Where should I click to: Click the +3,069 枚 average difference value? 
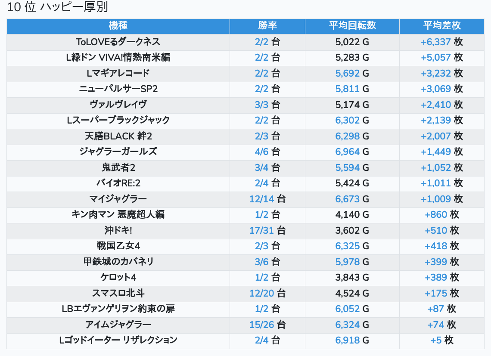pyautogui.click(x=442, y=89)
